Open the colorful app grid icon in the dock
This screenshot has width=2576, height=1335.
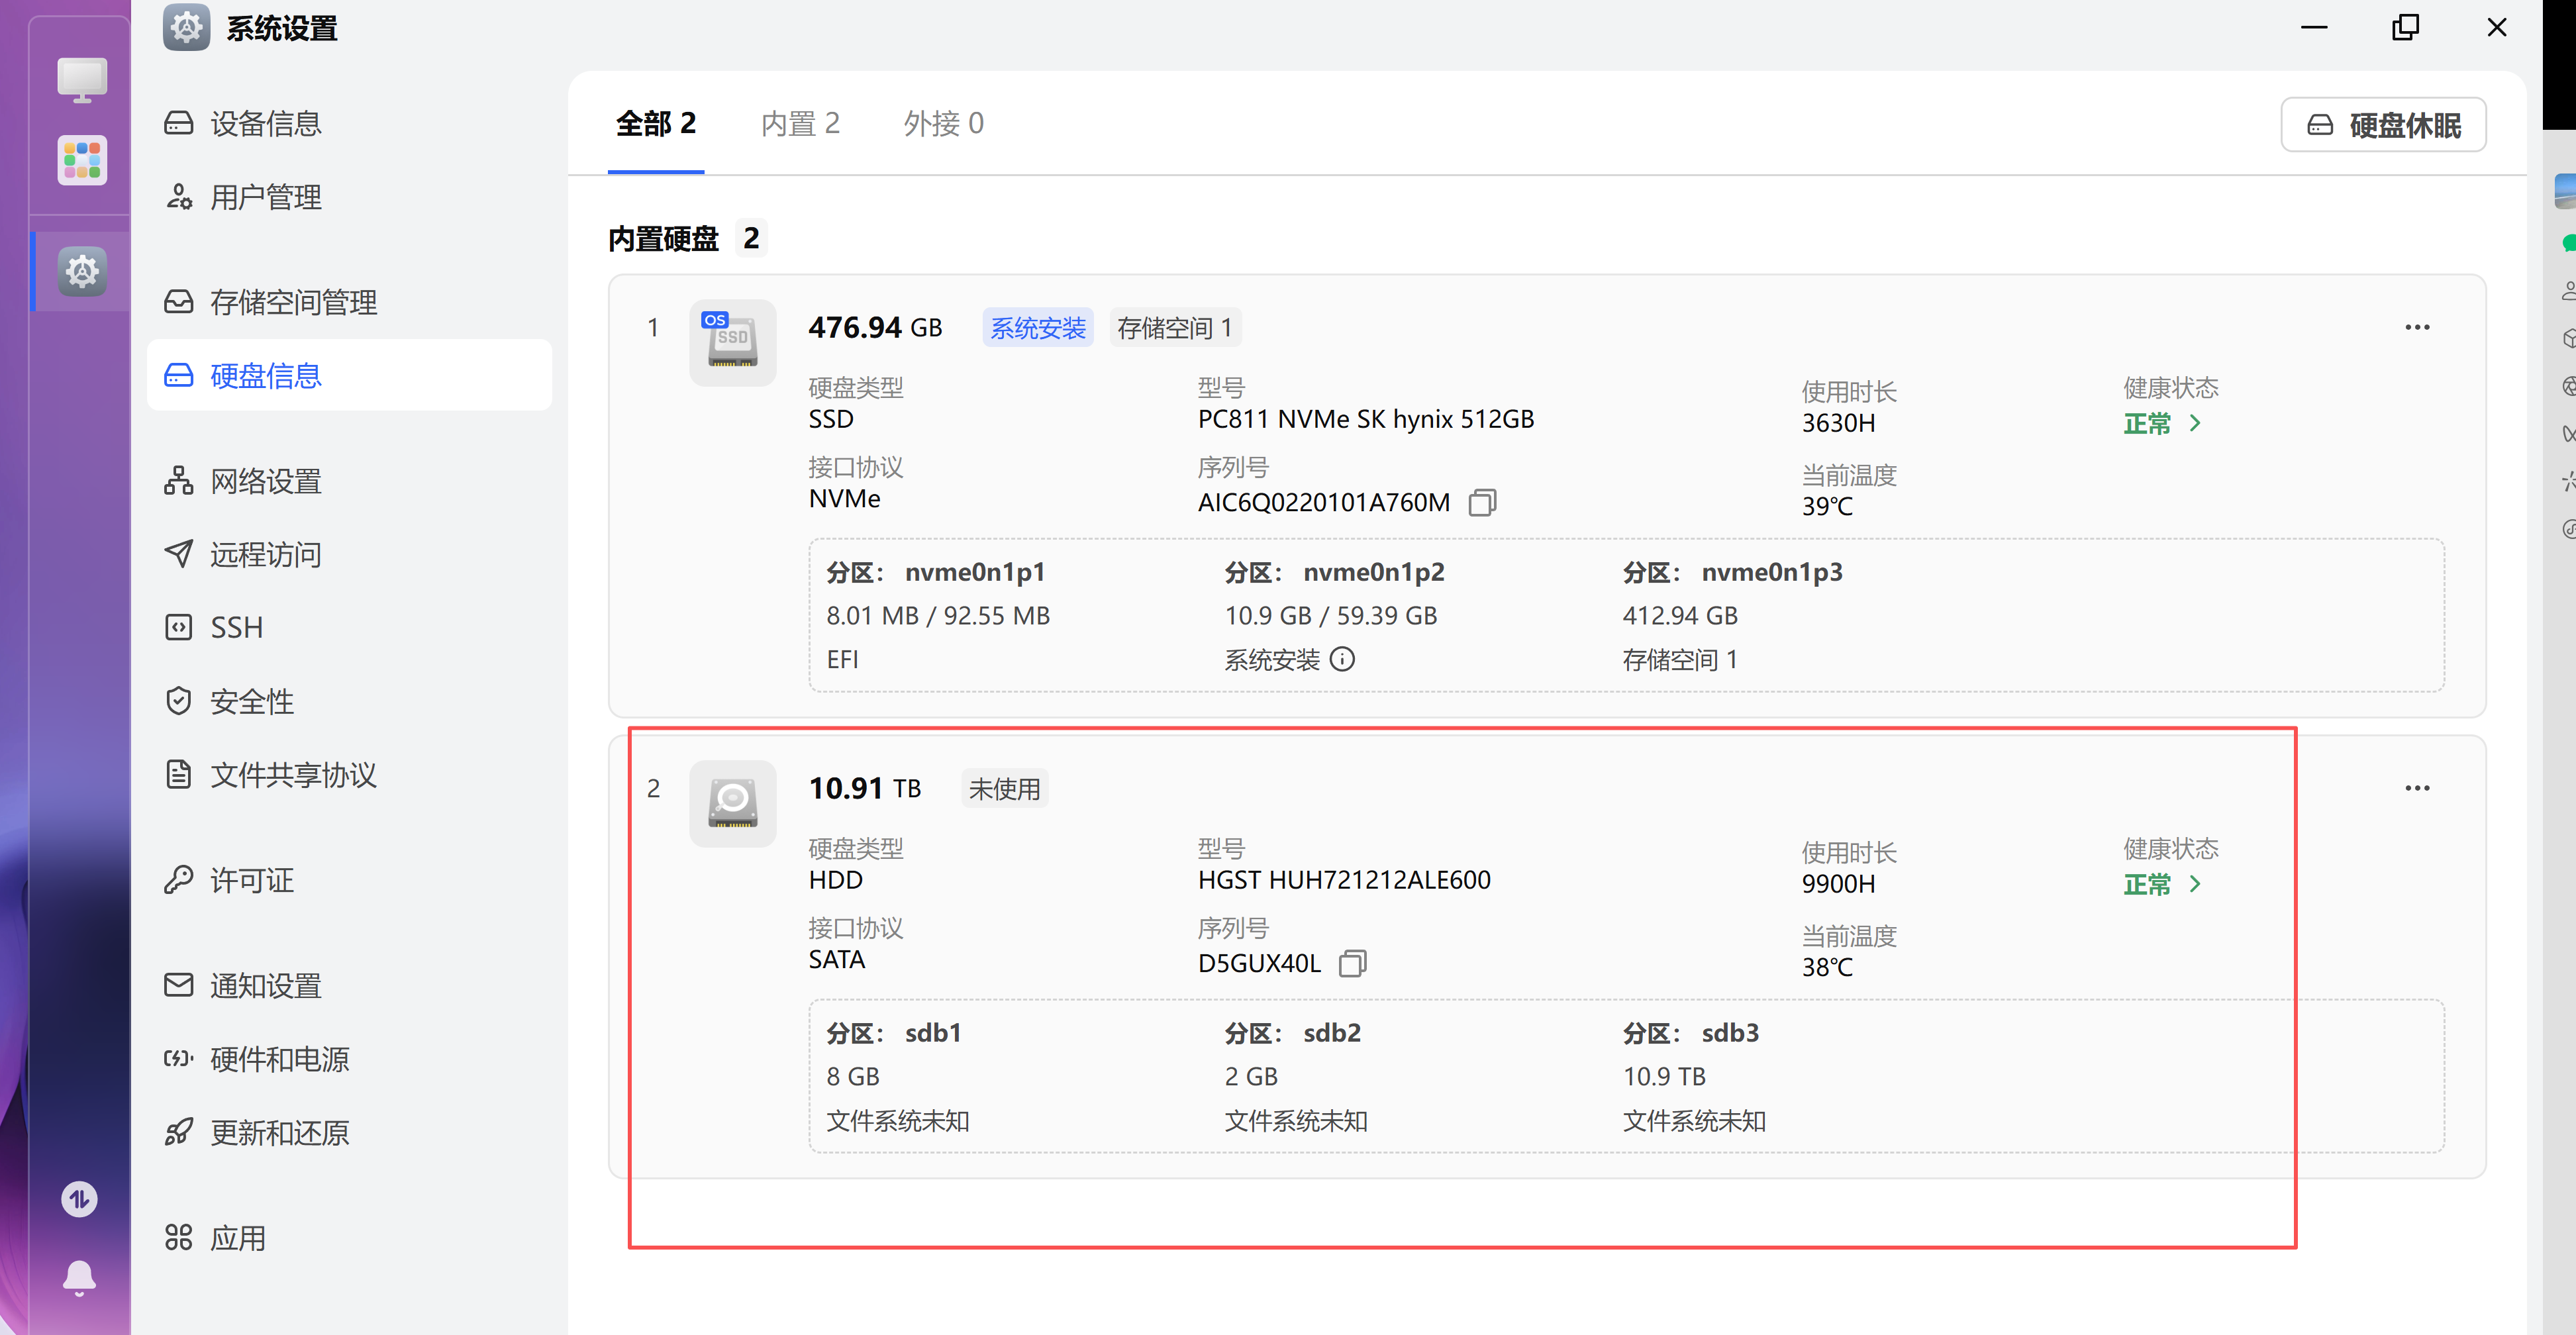(81, 160)
